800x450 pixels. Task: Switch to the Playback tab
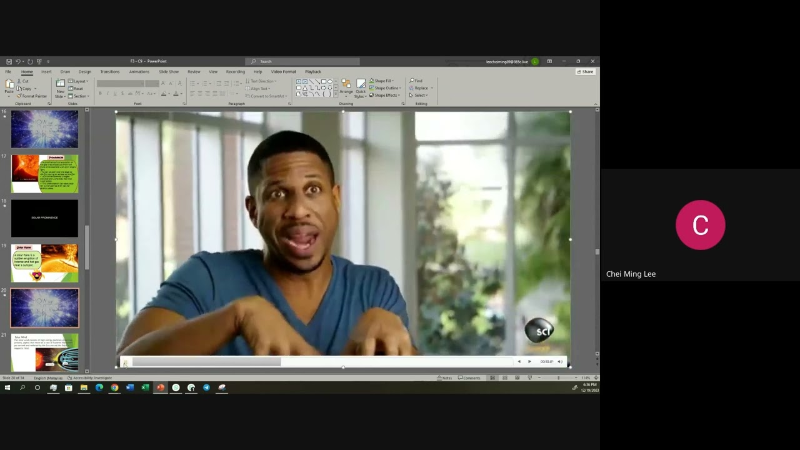[313, 72]
